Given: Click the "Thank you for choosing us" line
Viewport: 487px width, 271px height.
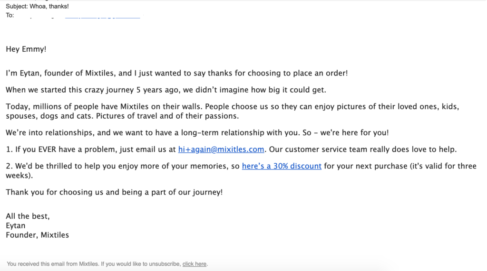Looking at the screenshot, I should pos(114,192).
